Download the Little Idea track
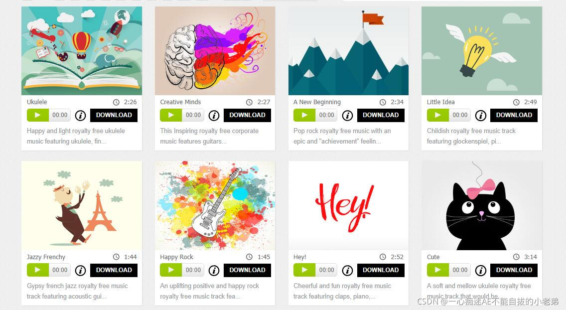 514,115
